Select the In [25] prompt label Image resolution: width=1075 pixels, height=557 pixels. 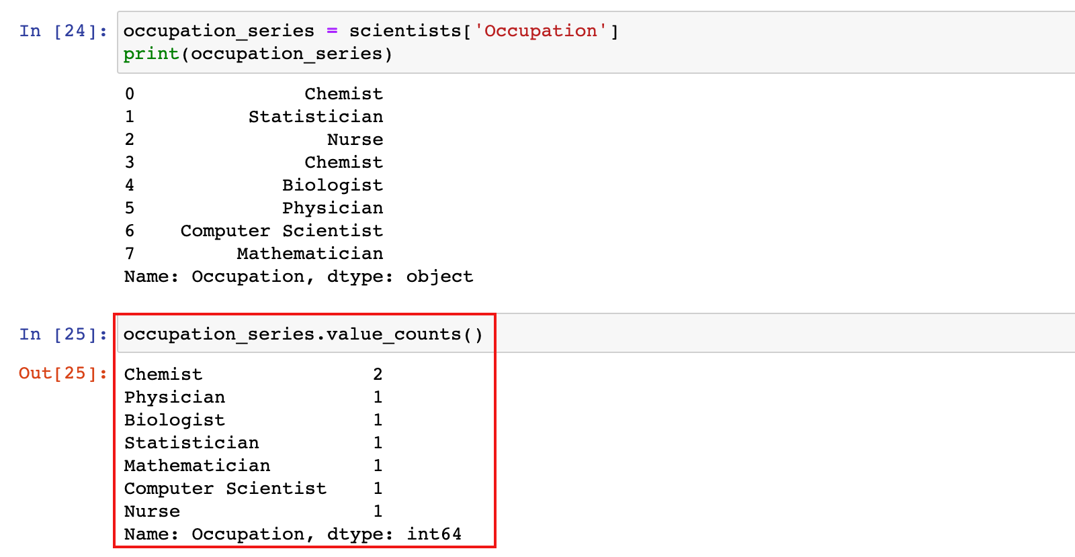click(x=63, y=334)
